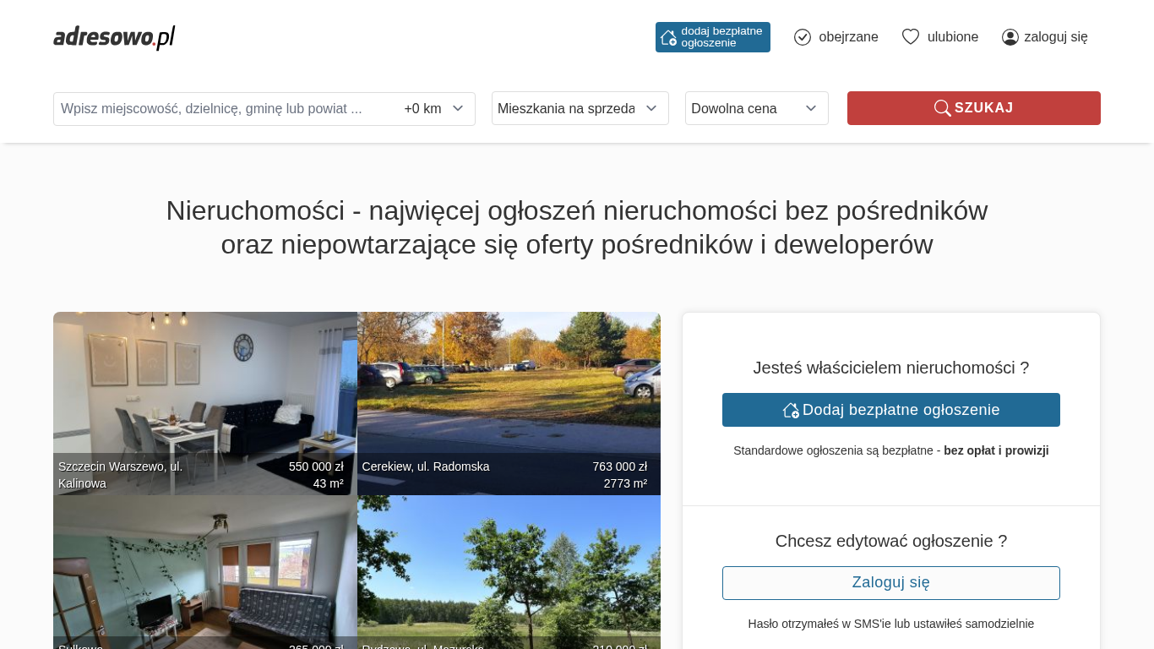This screenshot has height=649, width=1154.
Task: Click the house icon in Dodaj bezpłatne ogłoszenie
Action: coord(791,410)
